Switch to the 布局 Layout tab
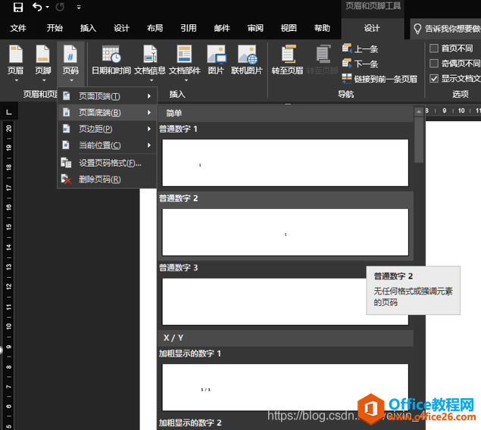 155,28
